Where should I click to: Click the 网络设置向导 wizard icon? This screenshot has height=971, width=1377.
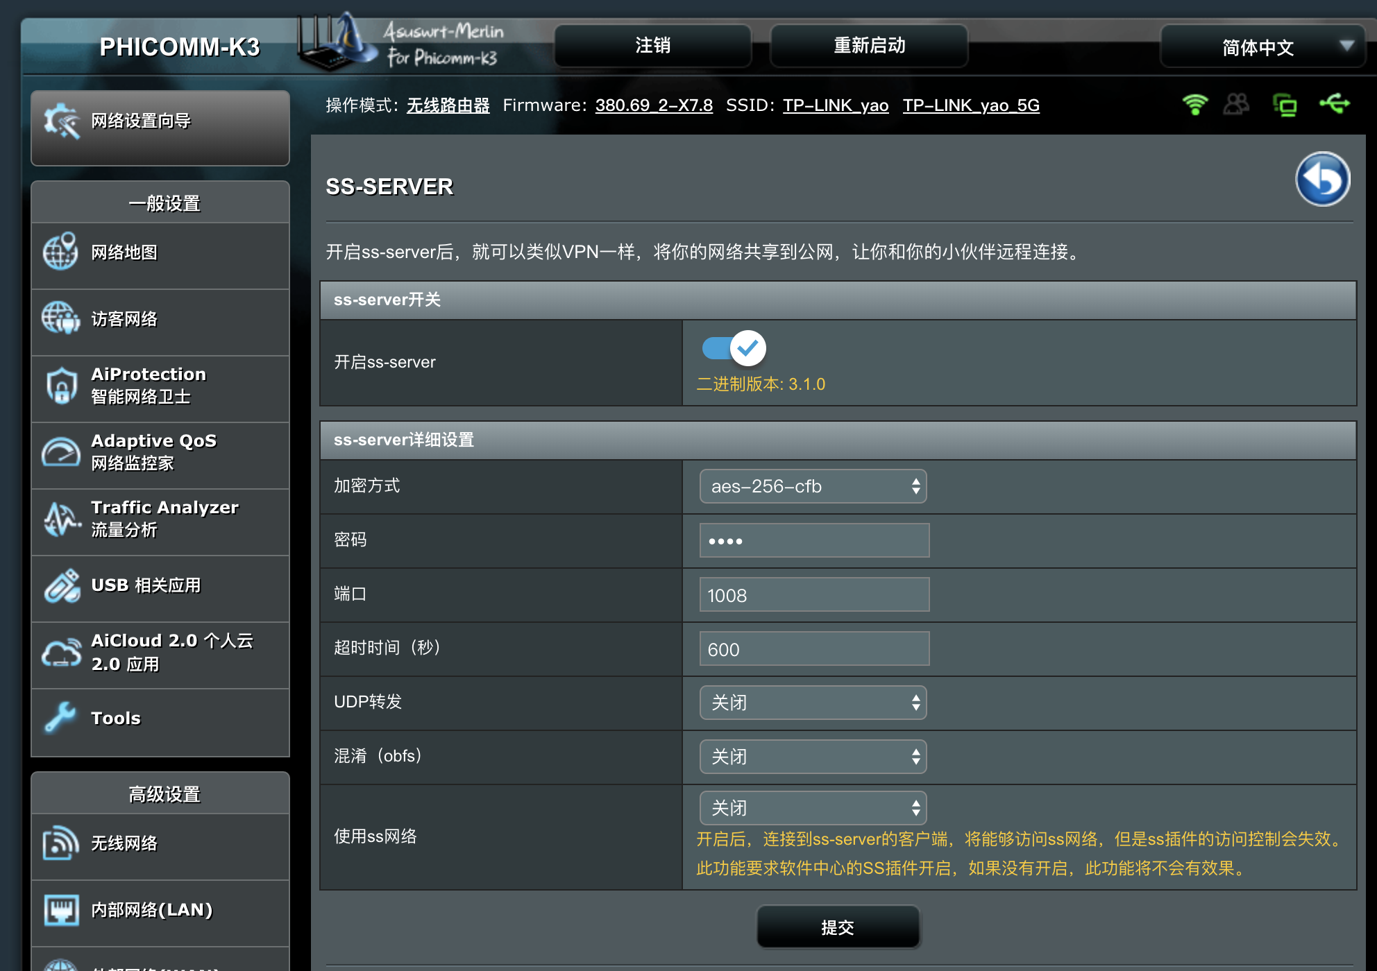click(61, 121)
